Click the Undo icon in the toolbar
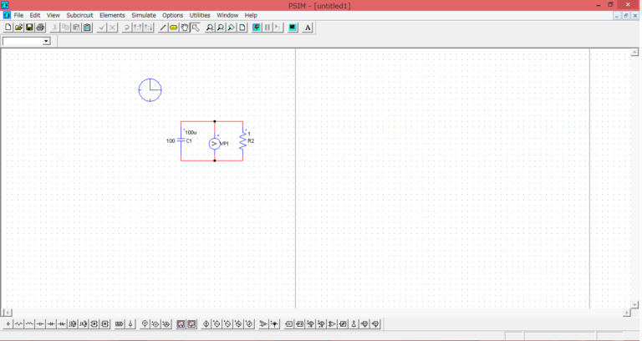The width and height of the screenshot is (642, 341). point(127,28)
